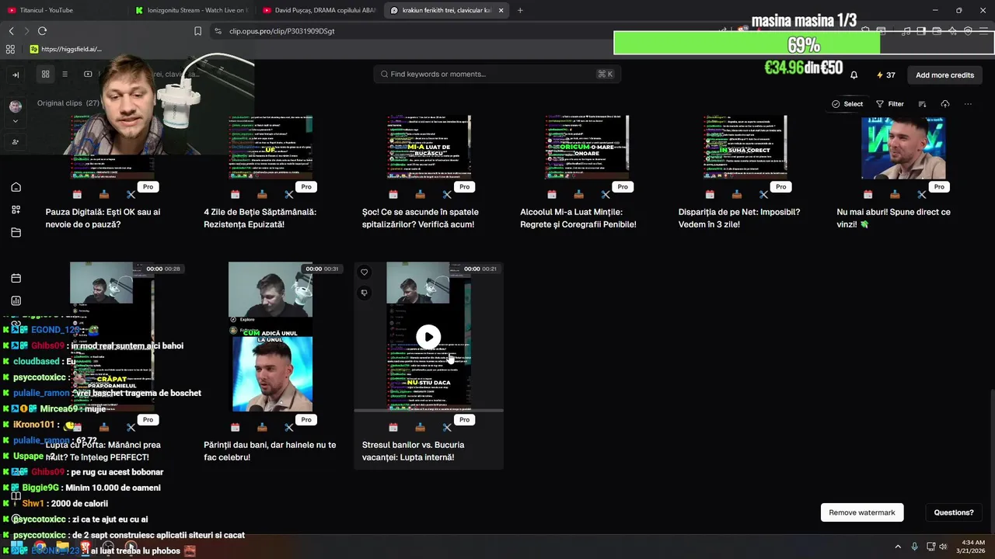Open the Părinții dau bani clip thumbnail
The width and height of the screenshot is (995, 559).
pyautogui.click(x=271, y=337)
